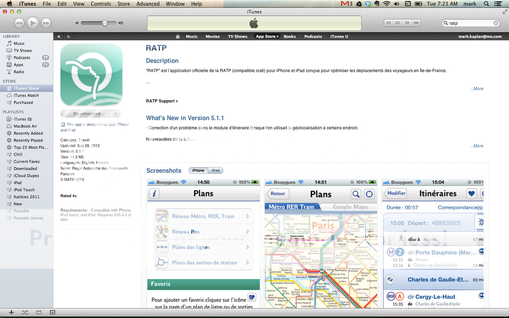The image size is (509, 318).
Task: Switch to album list view icon
Action: [398, 23]
